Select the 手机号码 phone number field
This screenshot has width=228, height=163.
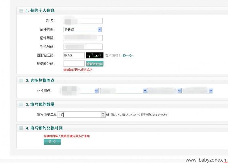83,47
